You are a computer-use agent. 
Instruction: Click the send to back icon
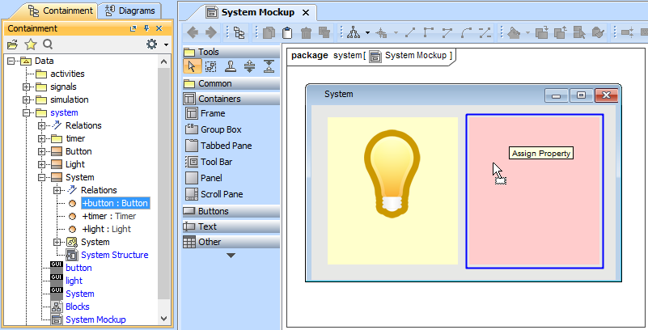click(x=561, y=32)
